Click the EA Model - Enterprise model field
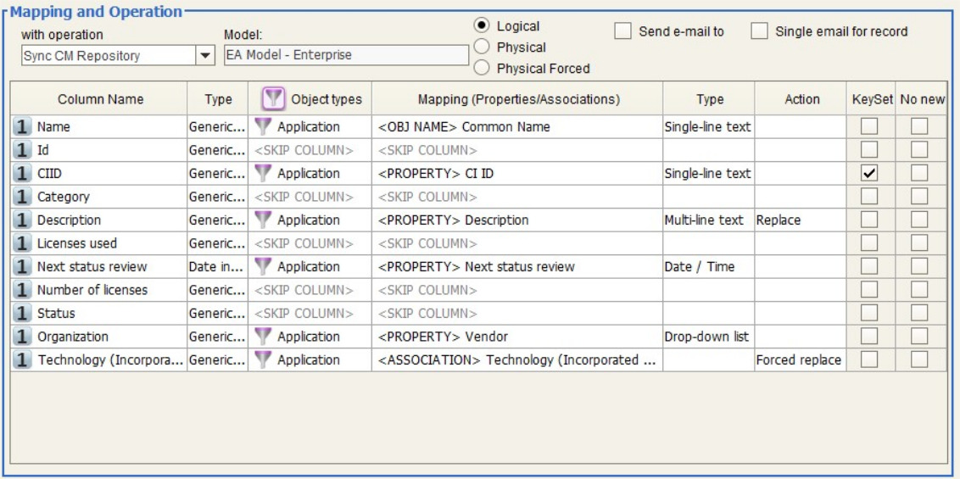This screenshot has width=960, height=479. 345,56
